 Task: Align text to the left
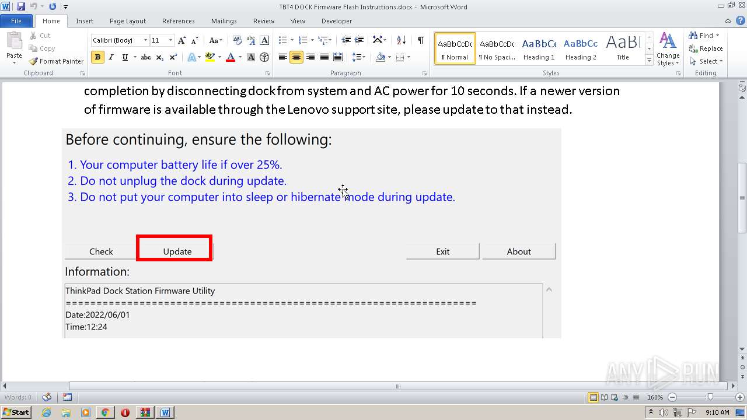(x=283, y=57)
